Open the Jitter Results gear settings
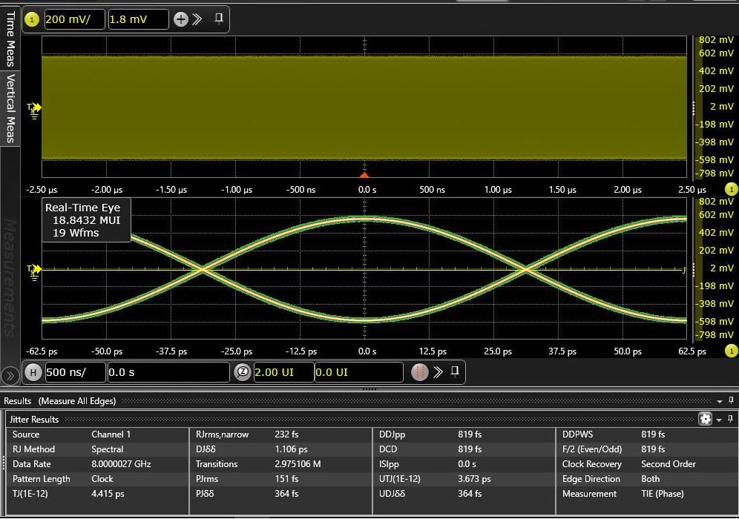Screen dimensions: 739x519 click(705, 419)
